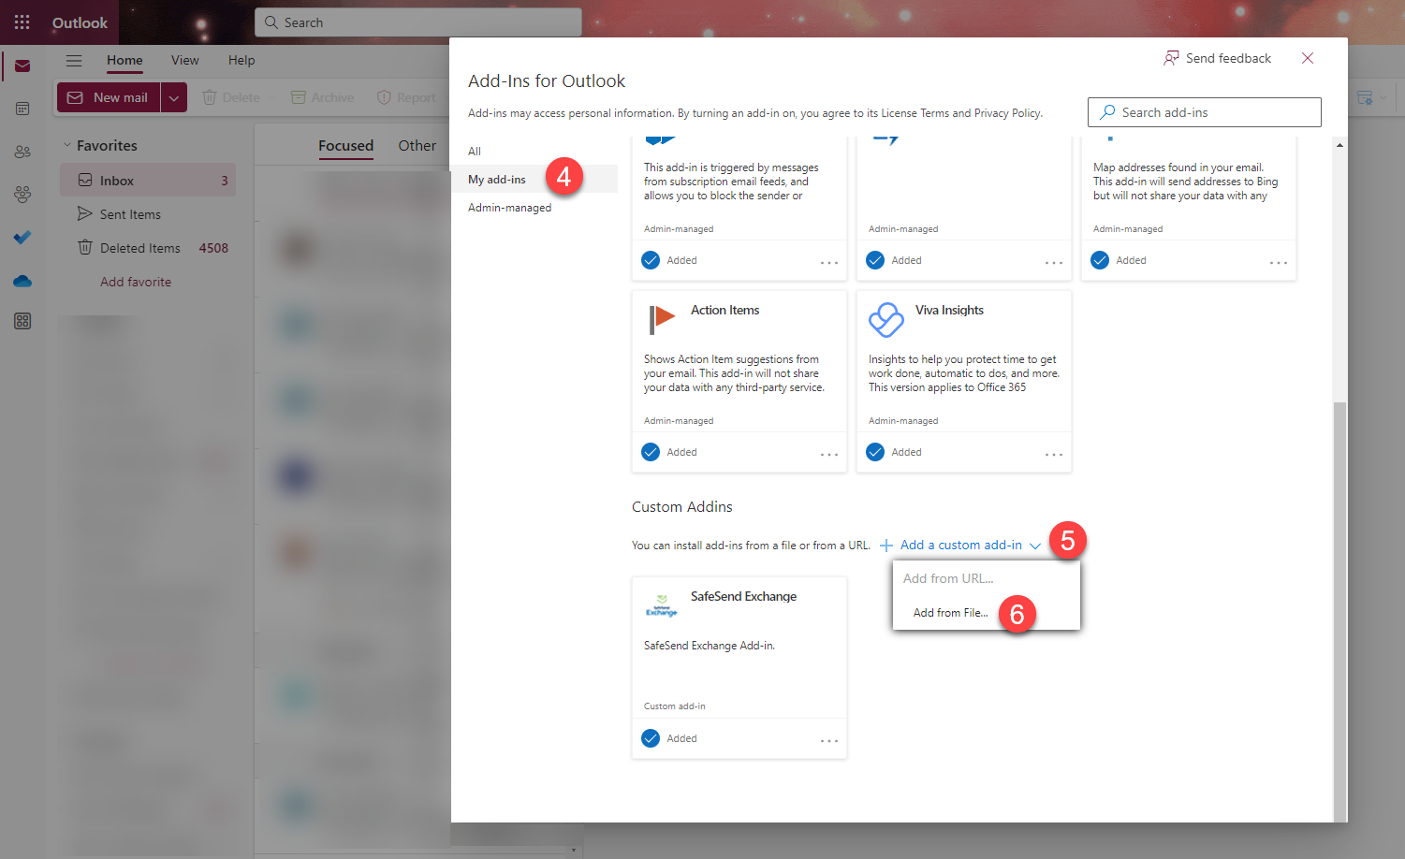Click the SafeSend Exchange logo icon
Screen dimensions: 1405x859
662,605
